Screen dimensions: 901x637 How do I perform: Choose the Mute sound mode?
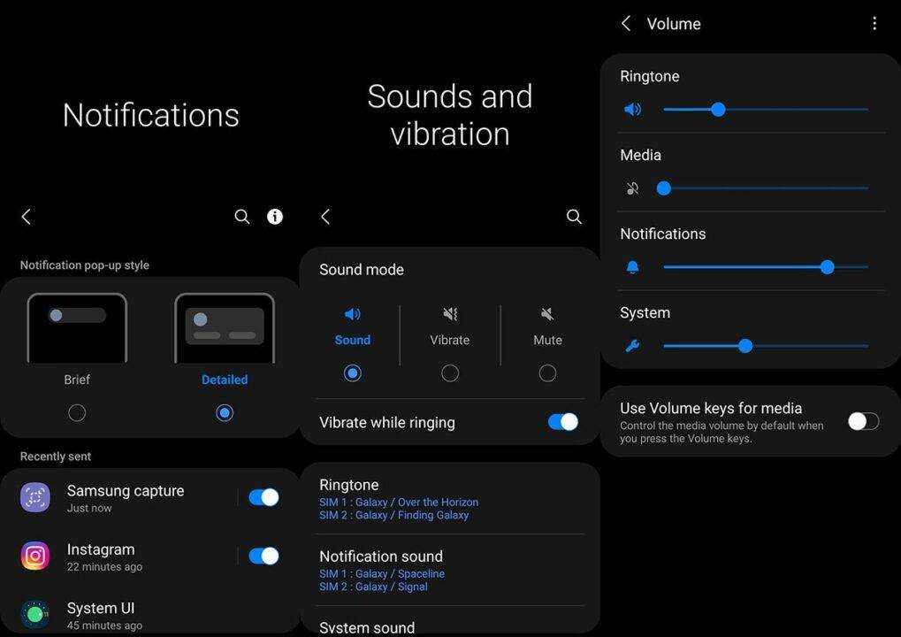point(547,372)
